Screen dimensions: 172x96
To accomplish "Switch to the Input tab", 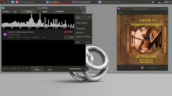I will coord(44,11).
